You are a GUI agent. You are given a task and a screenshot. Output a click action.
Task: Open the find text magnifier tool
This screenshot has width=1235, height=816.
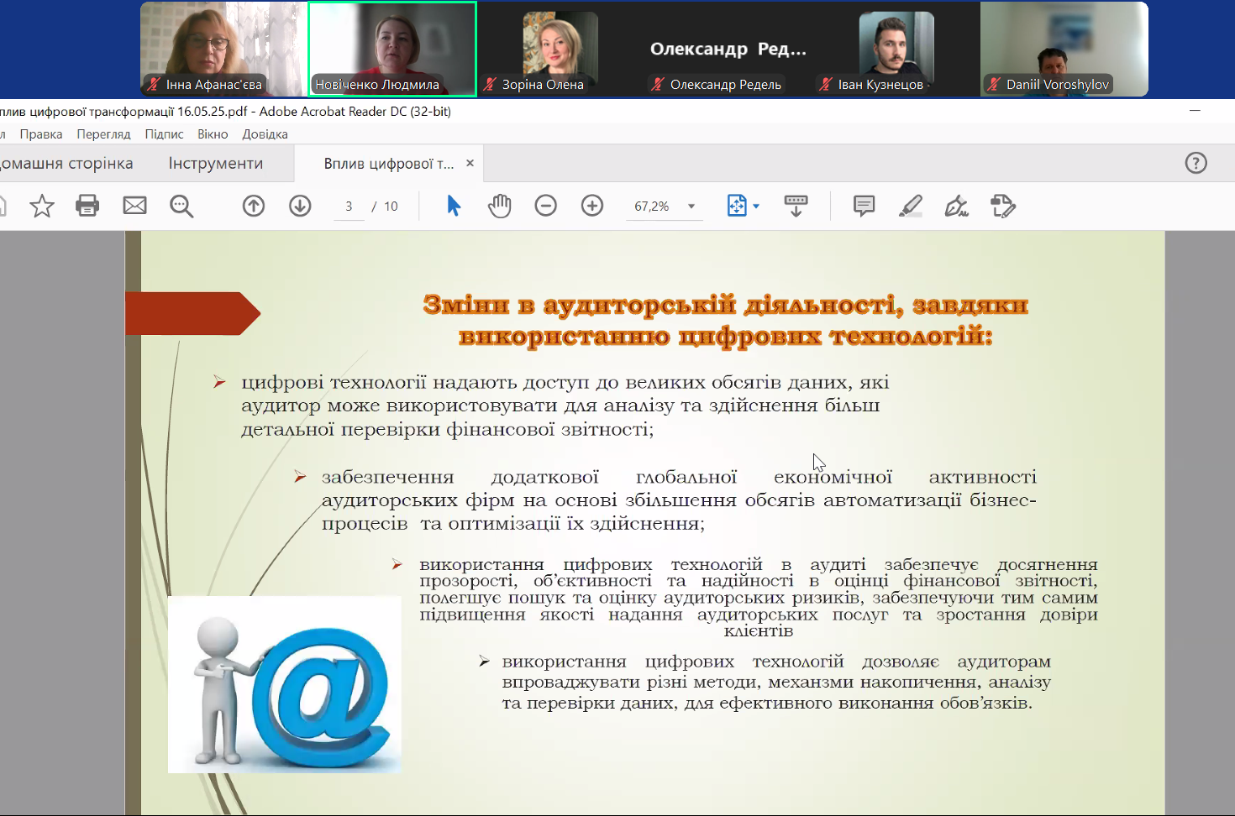[x=181, y=206]
